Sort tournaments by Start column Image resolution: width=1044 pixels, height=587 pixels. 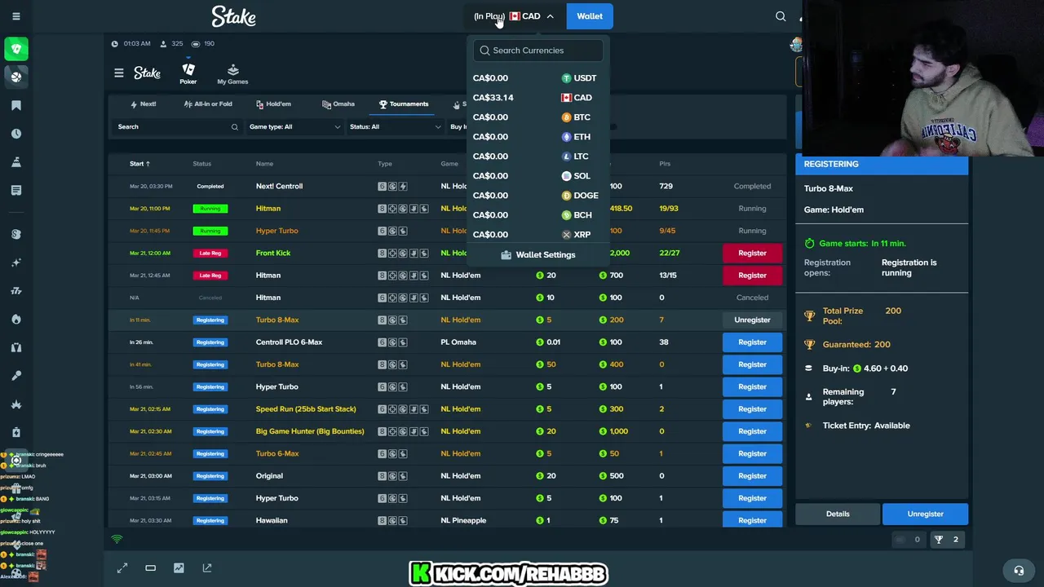pyautogui.click(x=139, y=164)
